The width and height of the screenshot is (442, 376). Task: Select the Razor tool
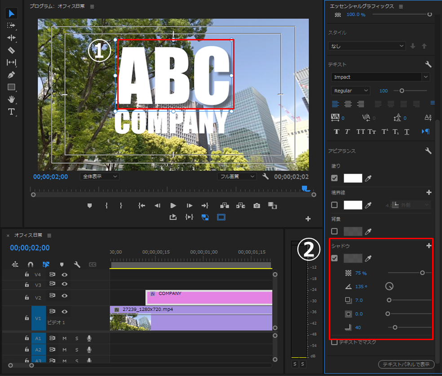click(12, 50)
